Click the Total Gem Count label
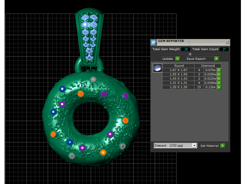The image size is (245, 184). click(x=205, y=49)
